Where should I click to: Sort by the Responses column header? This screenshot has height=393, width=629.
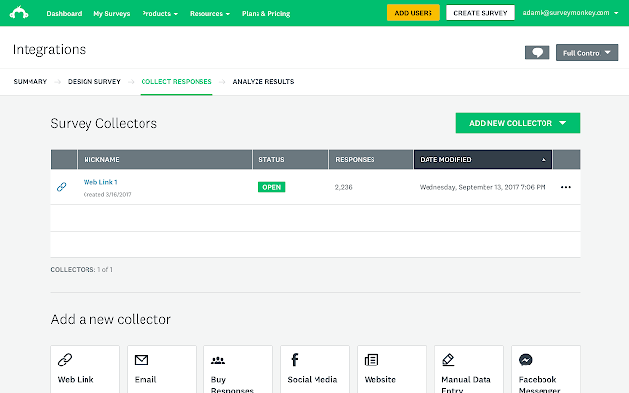(x=371, y=159)
